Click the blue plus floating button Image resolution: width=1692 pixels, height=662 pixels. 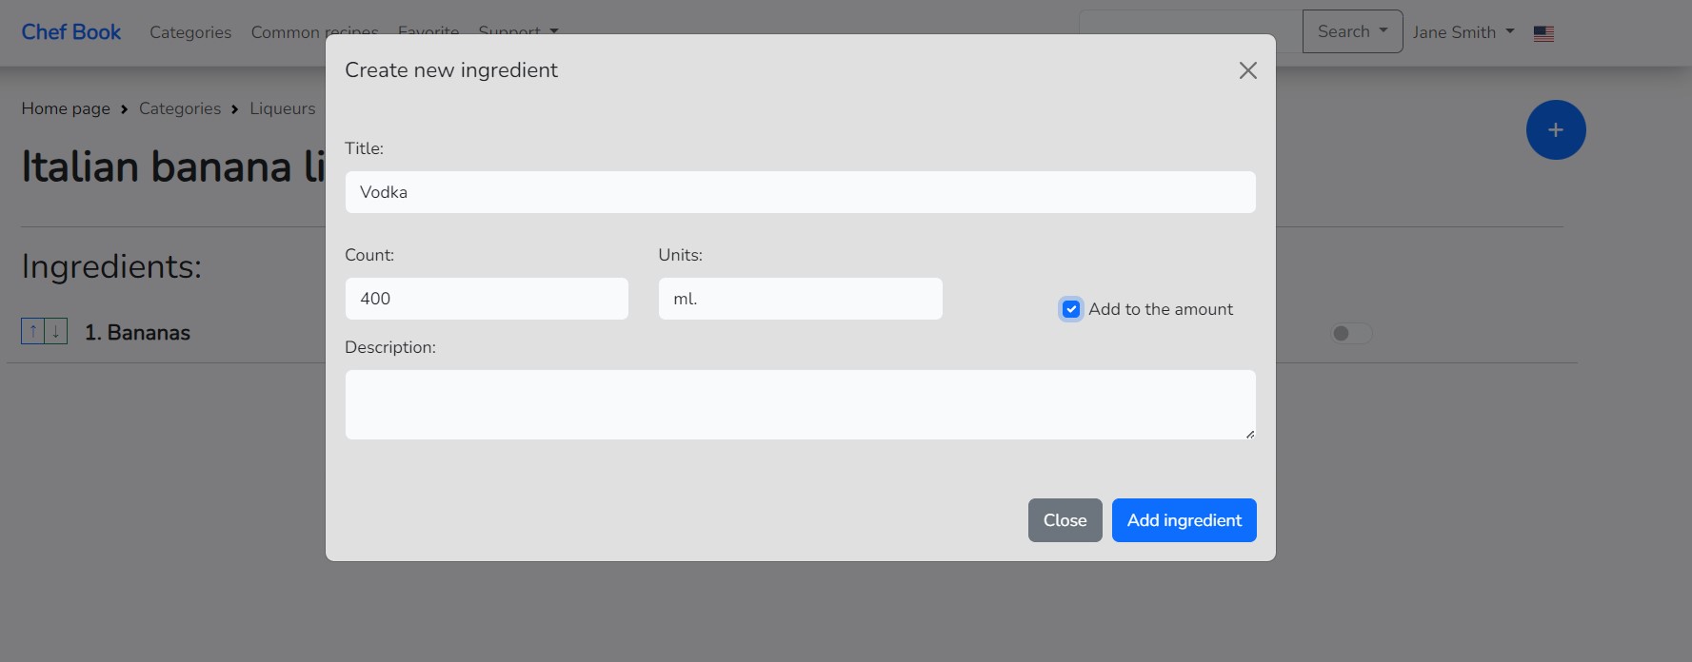point(1555,130)
